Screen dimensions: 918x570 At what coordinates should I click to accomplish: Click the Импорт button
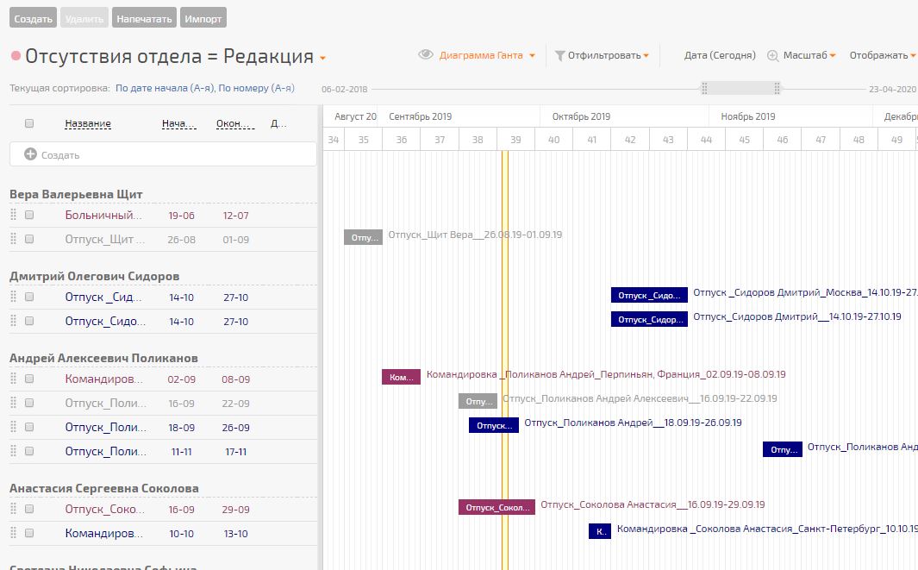pyautogui.click(x=203, y=18)
